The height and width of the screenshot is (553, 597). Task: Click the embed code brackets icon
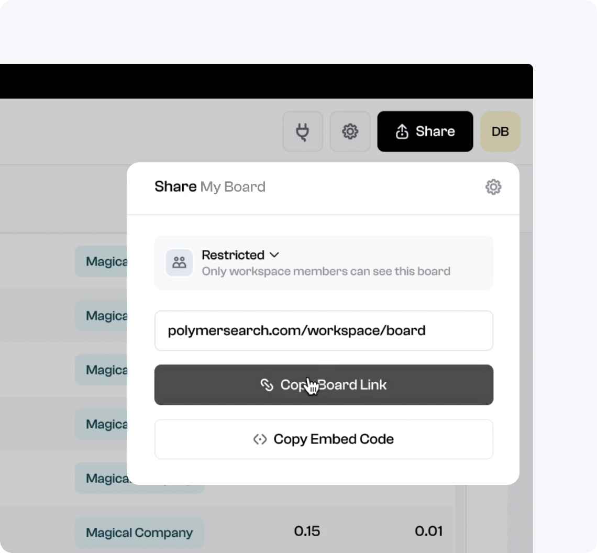click(260, 439)
